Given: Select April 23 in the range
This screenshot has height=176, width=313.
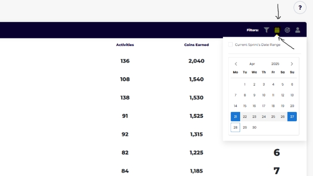Looking at the screenshot, I should [254, 116].
